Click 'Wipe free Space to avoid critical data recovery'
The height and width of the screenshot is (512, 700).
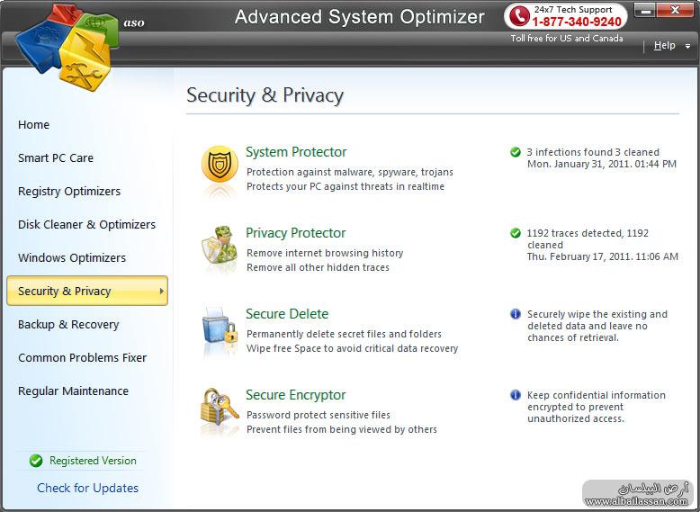point(352,348)
